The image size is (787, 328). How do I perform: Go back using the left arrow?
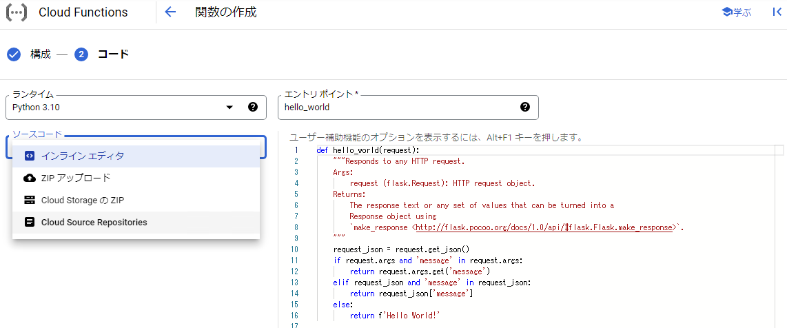point(171,12)
